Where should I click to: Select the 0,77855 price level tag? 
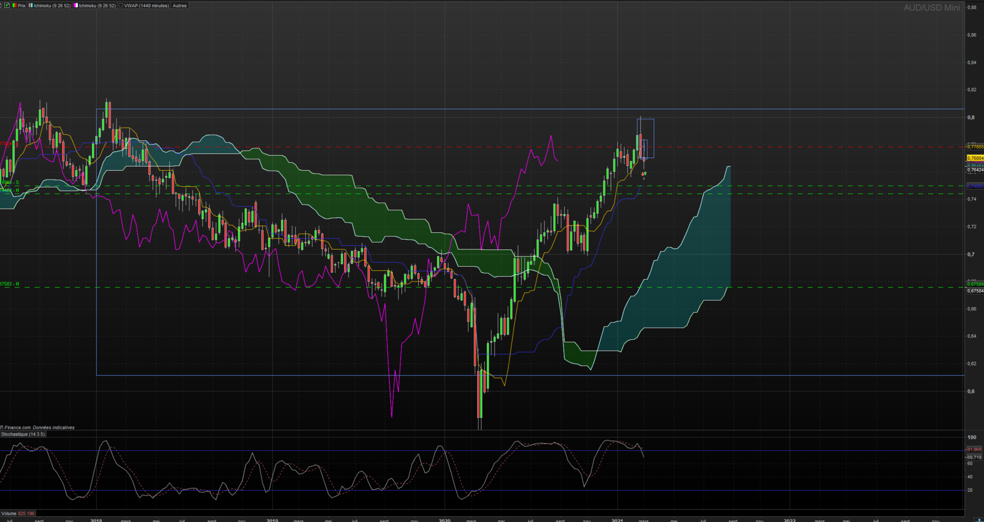(975, 147)
